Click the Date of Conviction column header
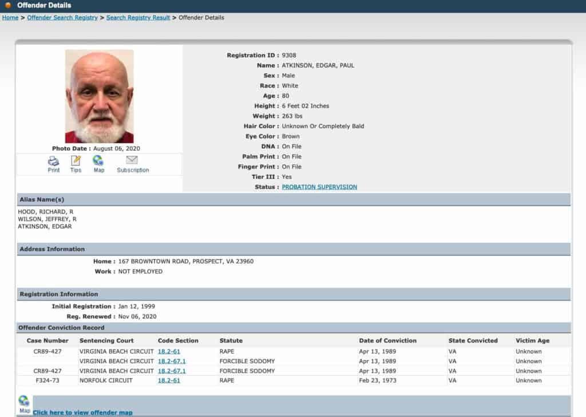The width and height of the screenshot is (586, 417). point(387,341)
